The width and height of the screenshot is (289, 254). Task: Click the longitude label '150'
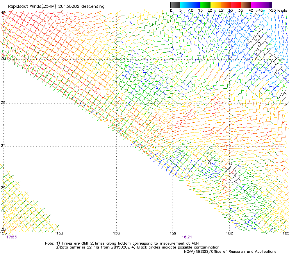[x=3, y=233]
